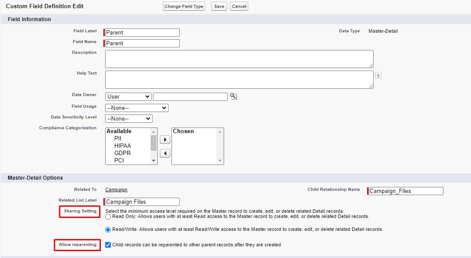Select HIPAA from Available list
Image resolution: width=471 pixels, height=258 pixels.
point(122,146)
